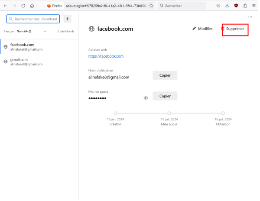The height and width of the screenshot is (201, 260).
Task: Reload the current page
Action: click(x=23, y=6)
